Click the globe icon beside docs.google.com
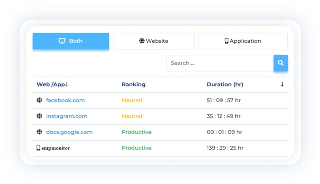Image resolution: width=320 pixels, height=184 pixels. pyautogui.click(x=39, y=132)
